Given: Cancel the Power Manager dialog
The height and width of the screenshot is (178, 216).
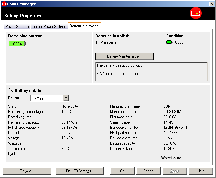Looking at the screenshot, I should click(148, 171).
